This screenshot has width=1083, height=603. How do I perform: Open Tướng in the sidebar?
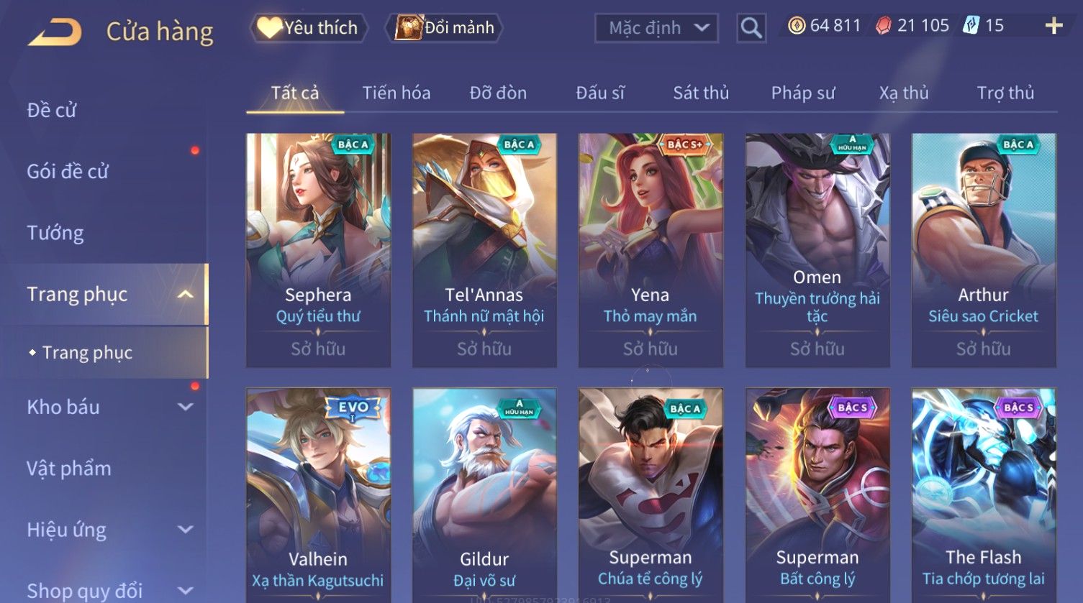(x=55, y=233)
